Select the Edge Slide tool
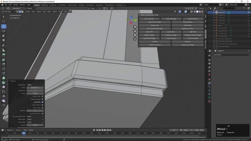This screenshot has height=141, width=251. pos(4,92)
